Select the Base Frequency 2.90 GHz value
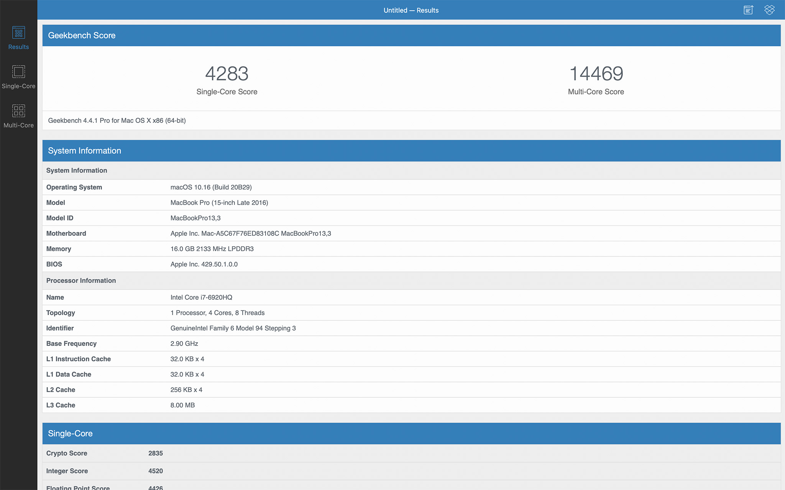 [184, 344]
